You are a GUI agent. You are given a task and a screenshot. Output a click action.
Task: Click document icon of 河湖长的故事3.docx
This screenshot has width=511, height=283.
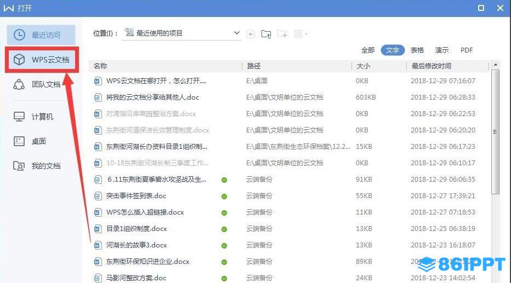pyautogui.click(x=98, y=245)
